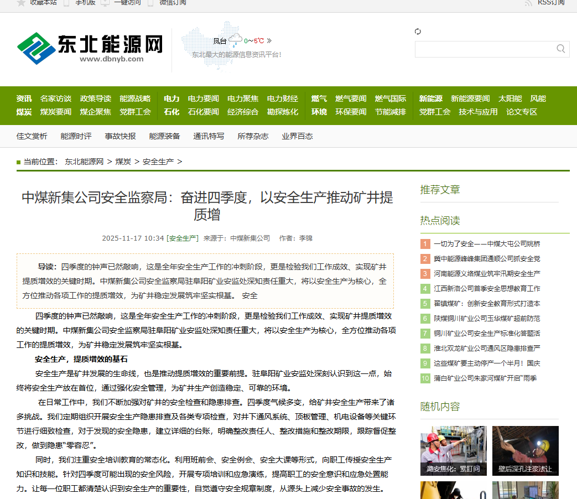Screen dimensions: 577x499
Task: Switch to the 事故快报 tab
Action: click(120, 136)
